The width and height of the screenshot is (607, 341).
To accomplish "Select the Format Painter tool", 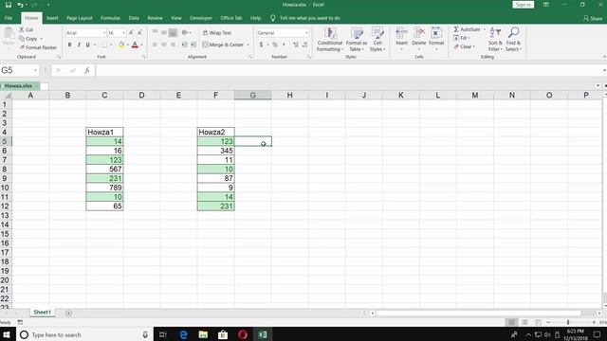I will (x=38, y=47).
